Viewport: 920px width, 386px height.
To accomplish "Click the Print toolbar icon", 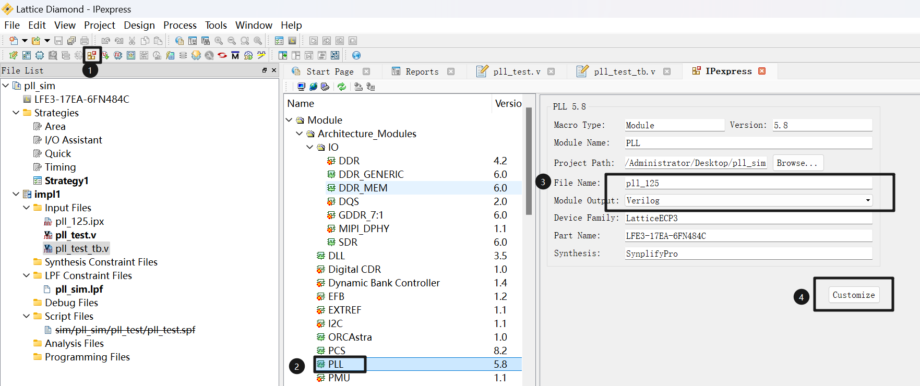I will pos(85,41).
